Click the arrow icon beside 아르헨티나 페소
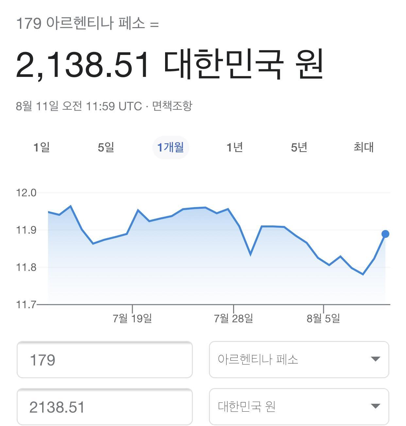 (376, 359)
